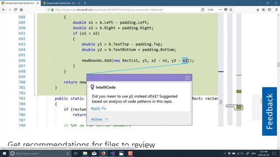This screenshot has height=157, width=280.
Task: Open Mail app from taskbar
Action: click(94, 153)
